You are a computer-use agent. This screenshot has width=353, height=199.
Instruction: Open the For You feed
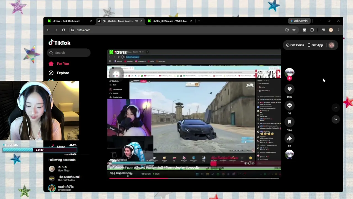pyautogui.click(x=59, y=64)
